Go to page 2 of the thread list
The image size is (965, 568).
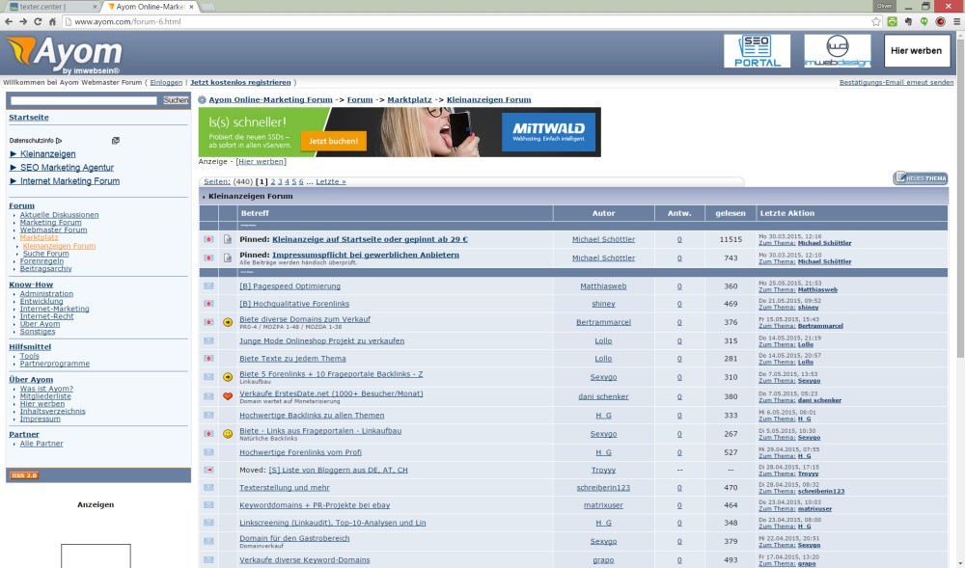(x=273, y=181)
